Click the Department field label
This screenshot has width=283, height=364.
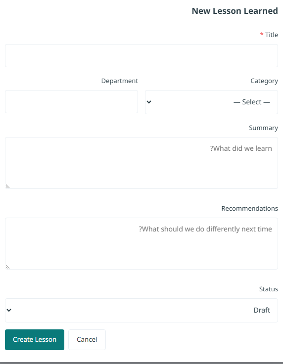[120, 81]
